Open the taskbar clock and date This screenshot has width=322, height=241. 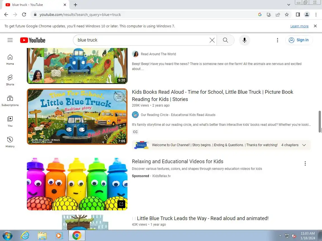tap(308, 236)
